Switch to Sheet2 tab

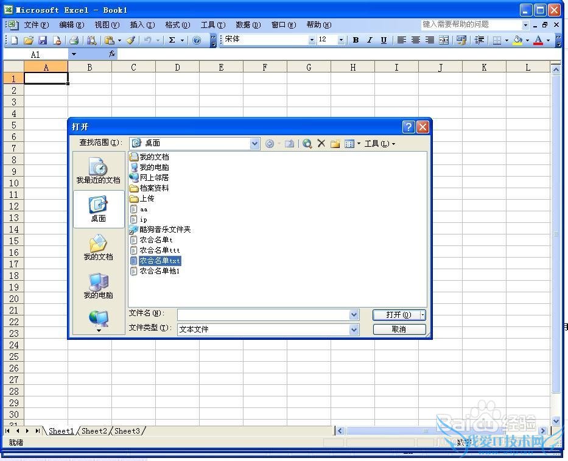94,431
